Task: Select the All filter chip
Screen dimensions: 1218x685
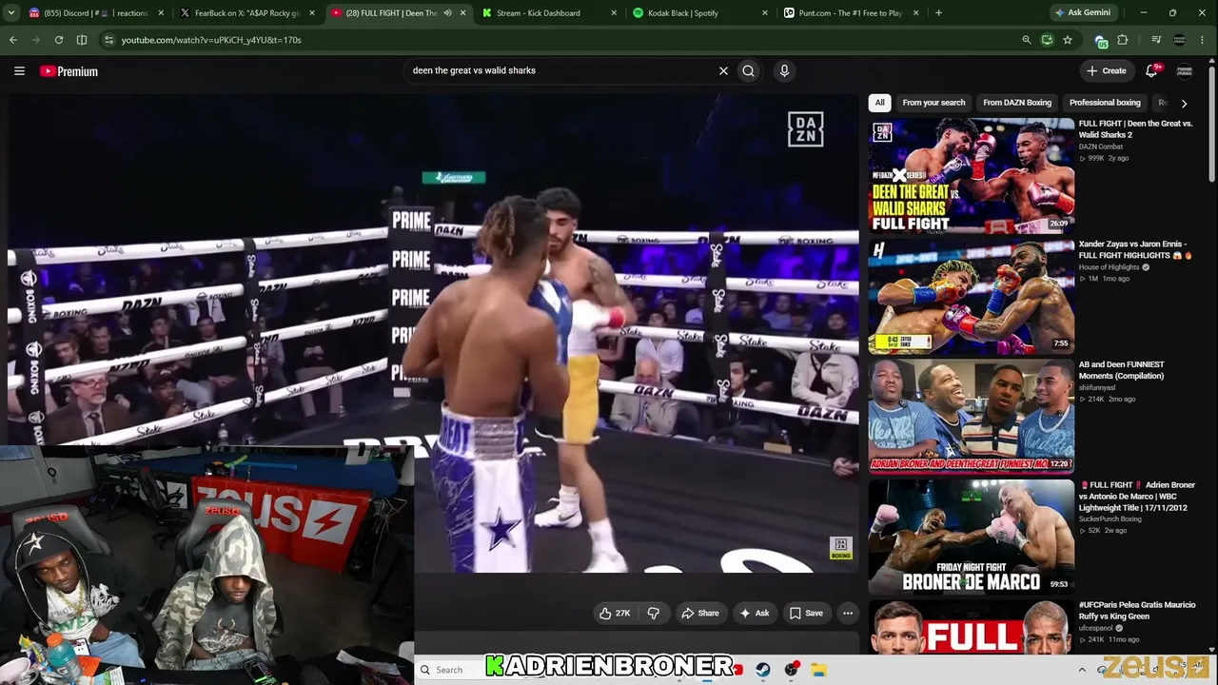Action: click(880, 103)
